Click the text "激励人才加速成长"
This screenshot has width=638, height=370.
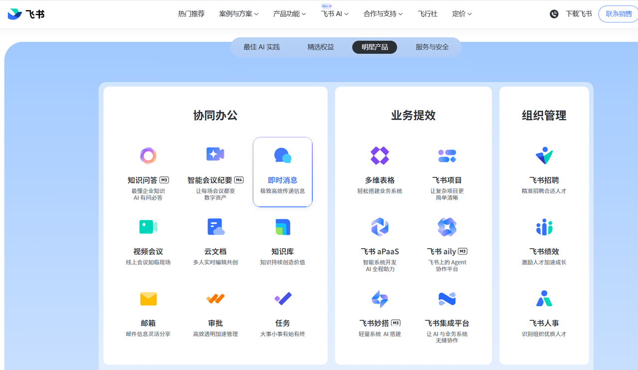544,262
